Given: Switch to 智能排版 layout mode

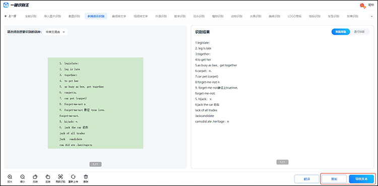Looking at the screenshot, I should 341,32.
